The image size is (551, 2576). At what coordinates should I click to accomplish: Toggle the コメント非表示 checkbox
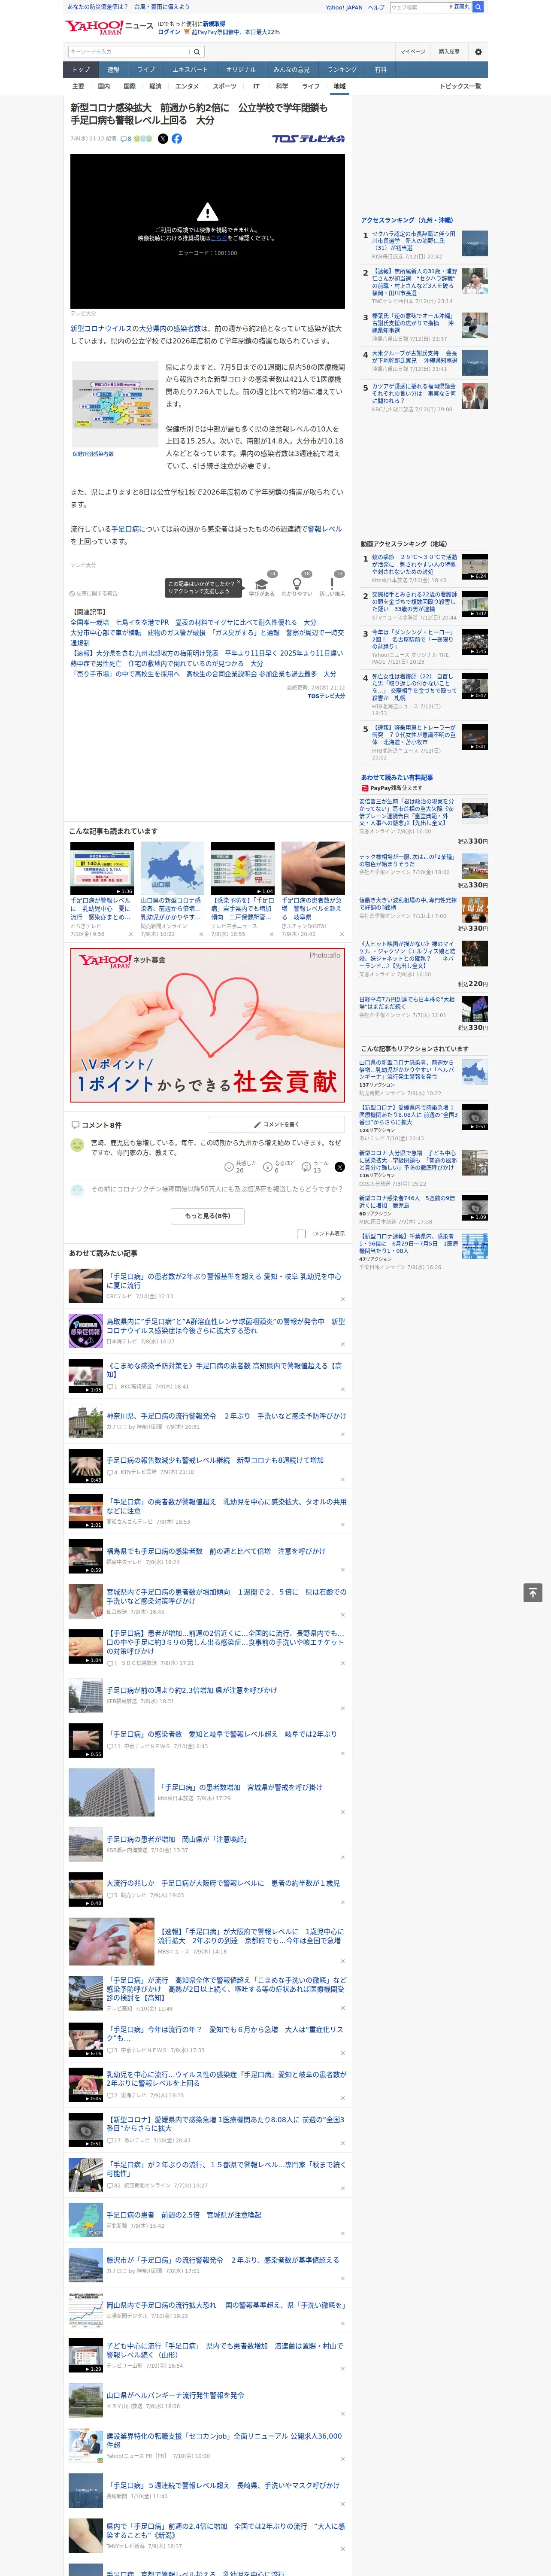point(301,1234)
